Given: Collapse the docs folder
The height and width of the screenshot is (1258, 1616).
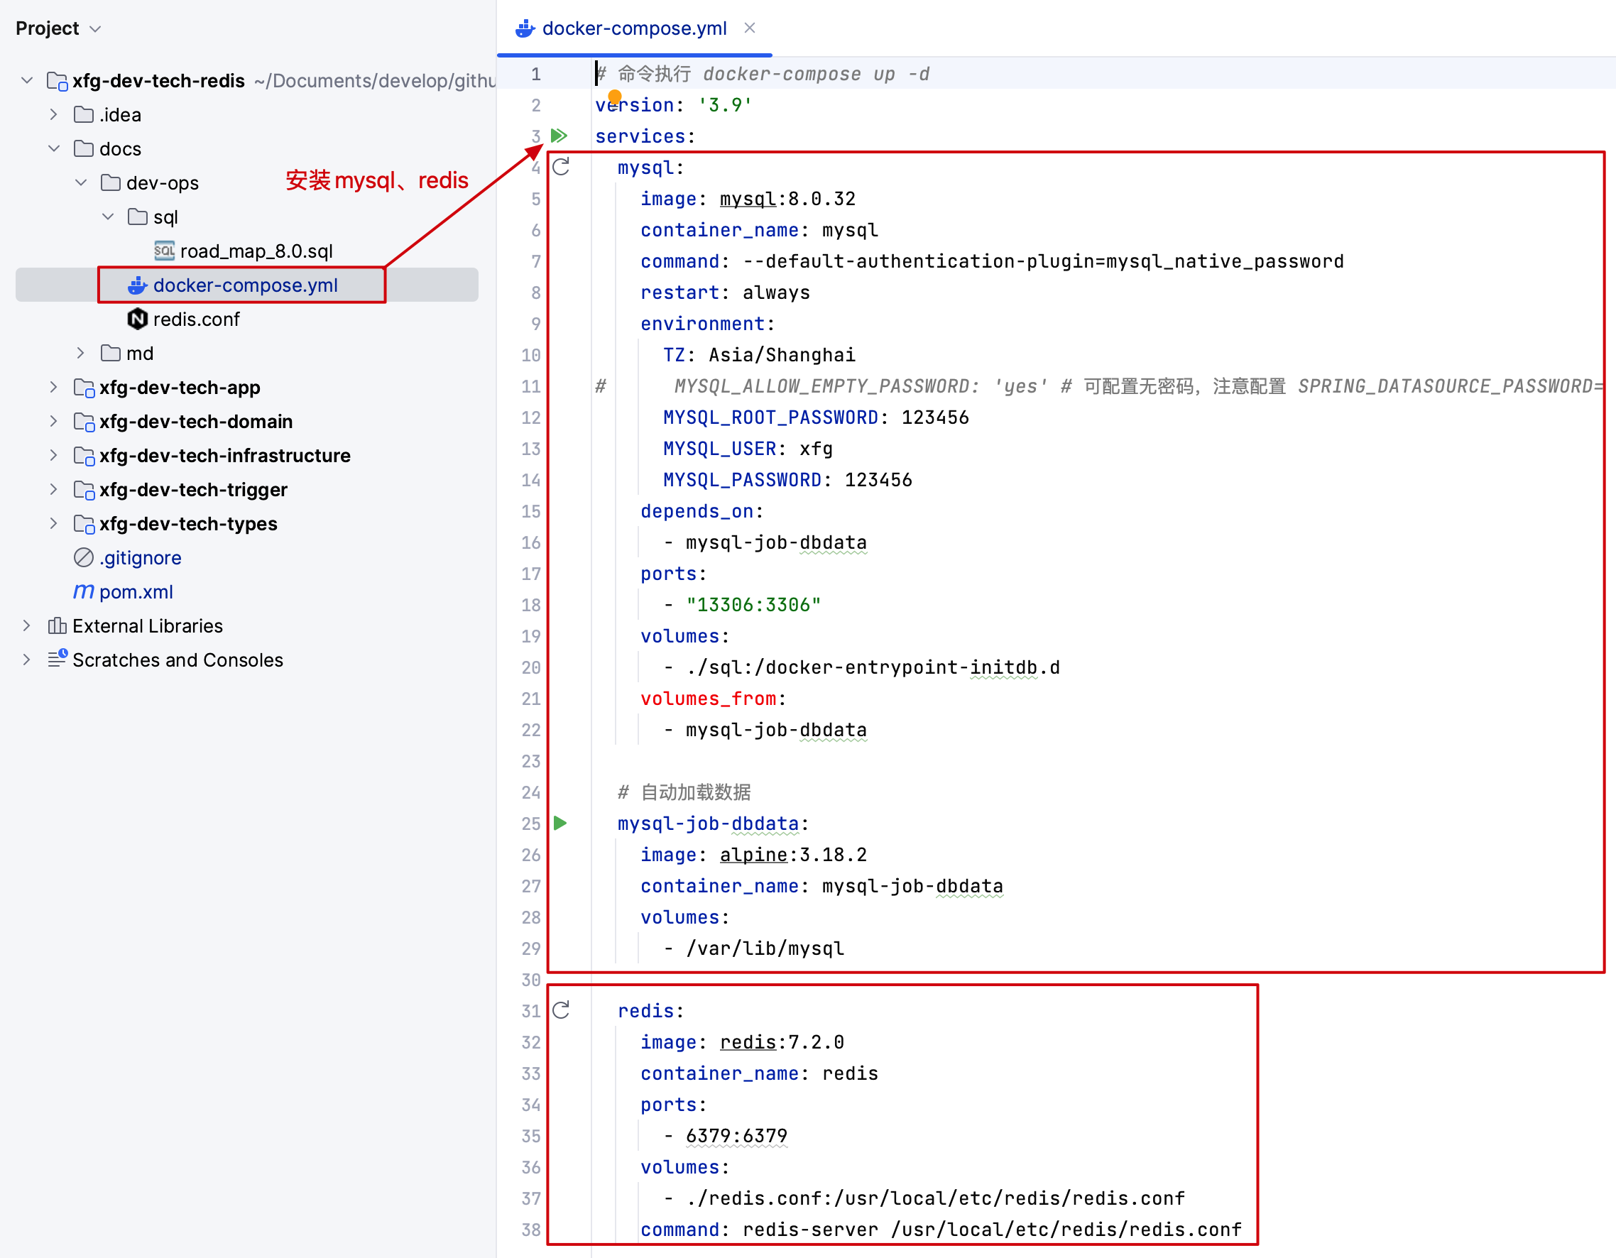Looking at the screenshot, I should (54, 149).
